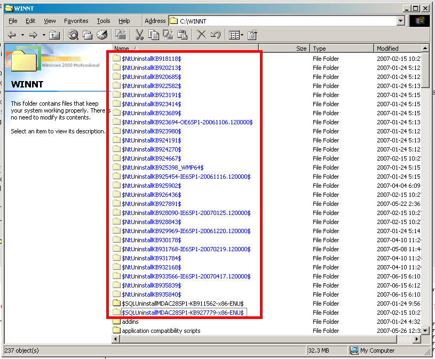Click the folder icon beside $NtUninstallKB928843$
The width and height of the screenshot is (435, 359).
click(x=117, y=221)
